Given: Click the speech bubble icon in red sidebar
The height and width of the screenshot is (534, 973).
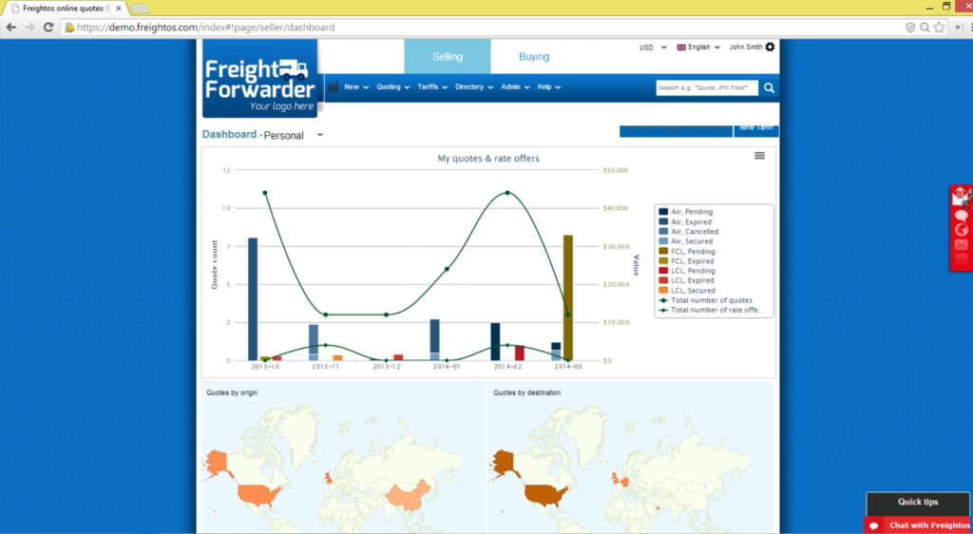Looking at the screenshot, I should (962, 215).
